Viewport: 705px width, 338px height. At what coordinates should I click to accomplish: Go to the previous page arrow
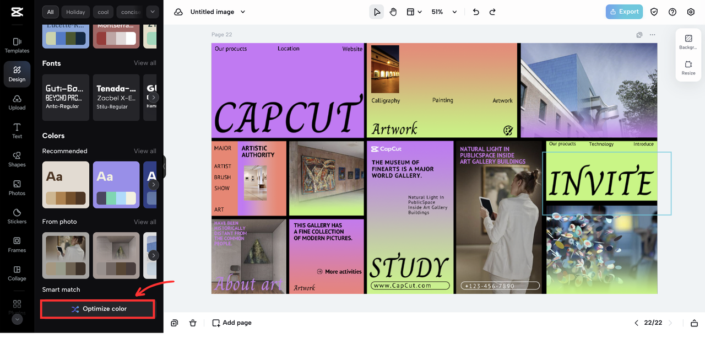[x=637, y=323]
